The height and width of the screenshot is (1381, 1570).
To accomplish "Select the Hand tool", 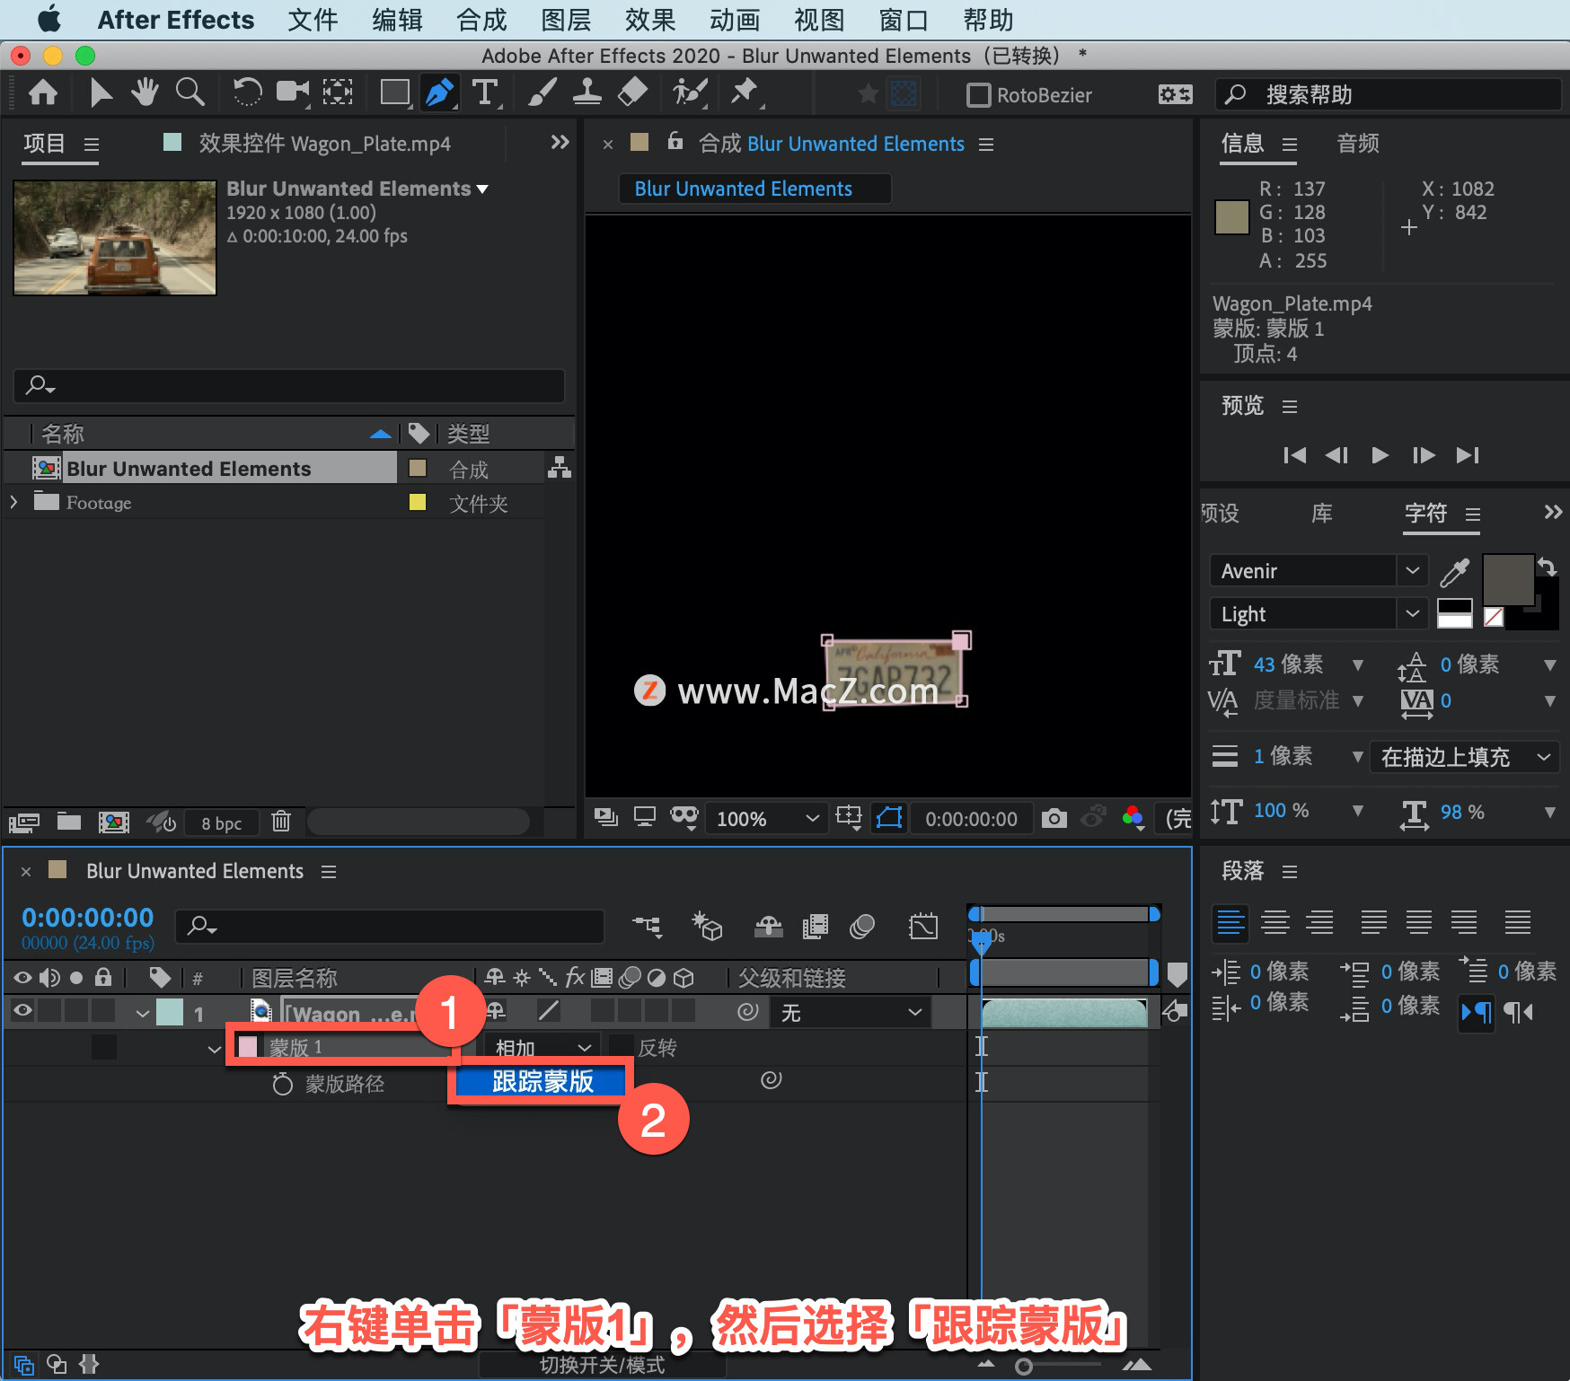I will [x=145, y=92].
